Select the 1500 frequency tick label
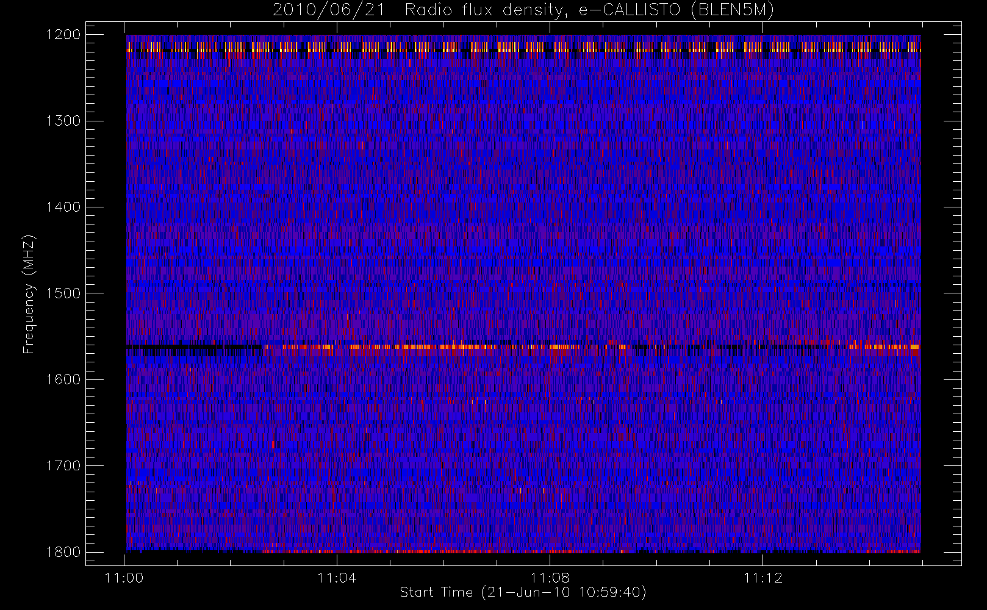Viewport: 987px width, 610px height. point(63,293)
